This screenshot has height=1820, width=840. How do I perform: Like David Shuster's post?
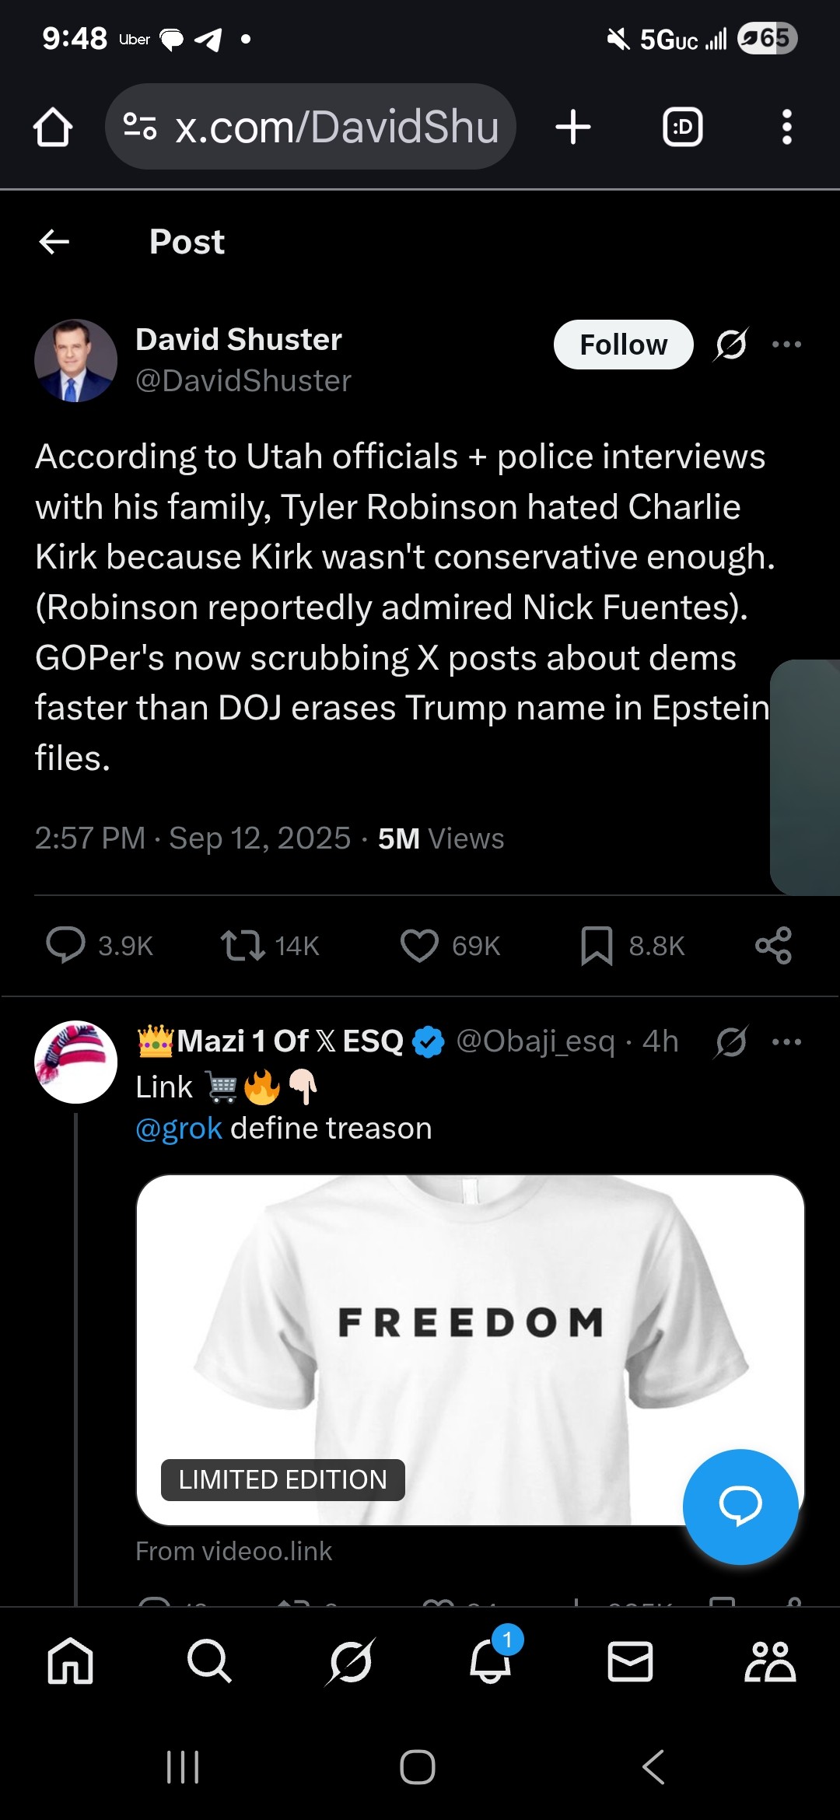point(420,946)
